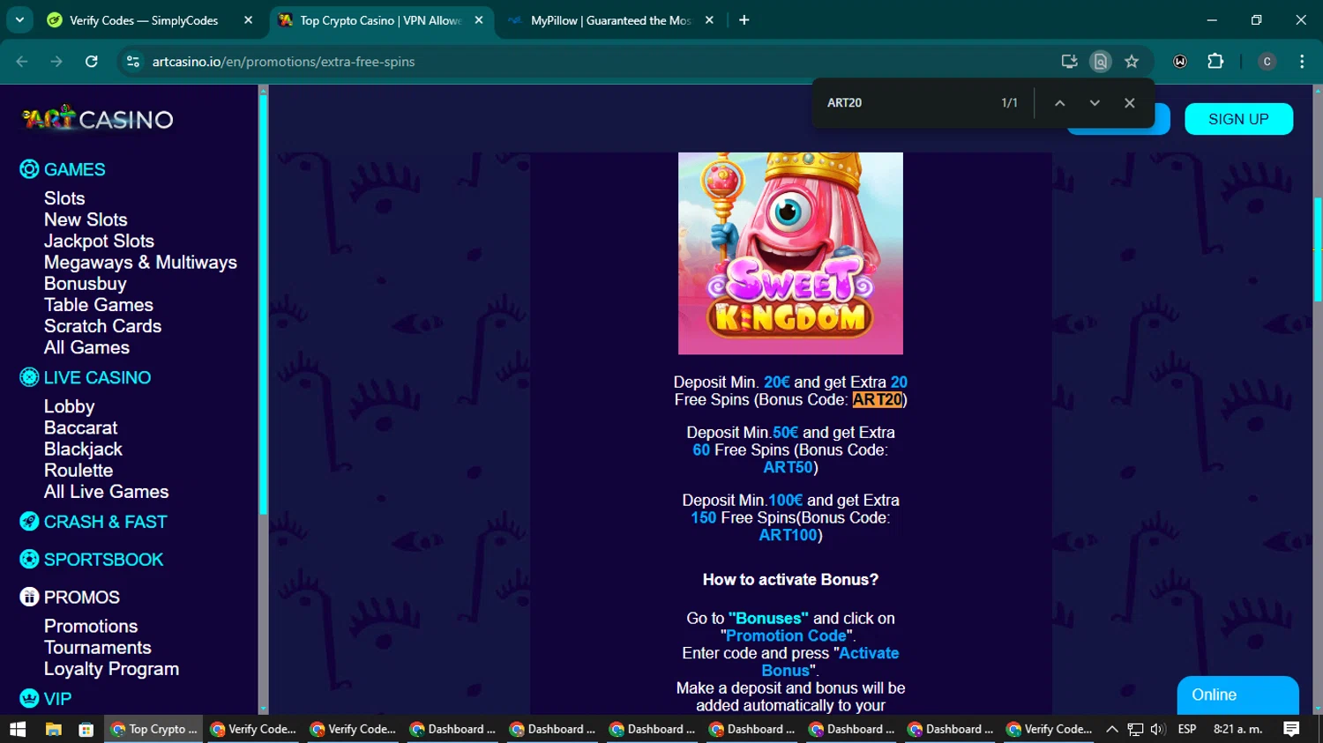Viewport: 1323px width, 743px height.
Task: Bookmark this page with the star icon
Action: [x=1132, y=62]
